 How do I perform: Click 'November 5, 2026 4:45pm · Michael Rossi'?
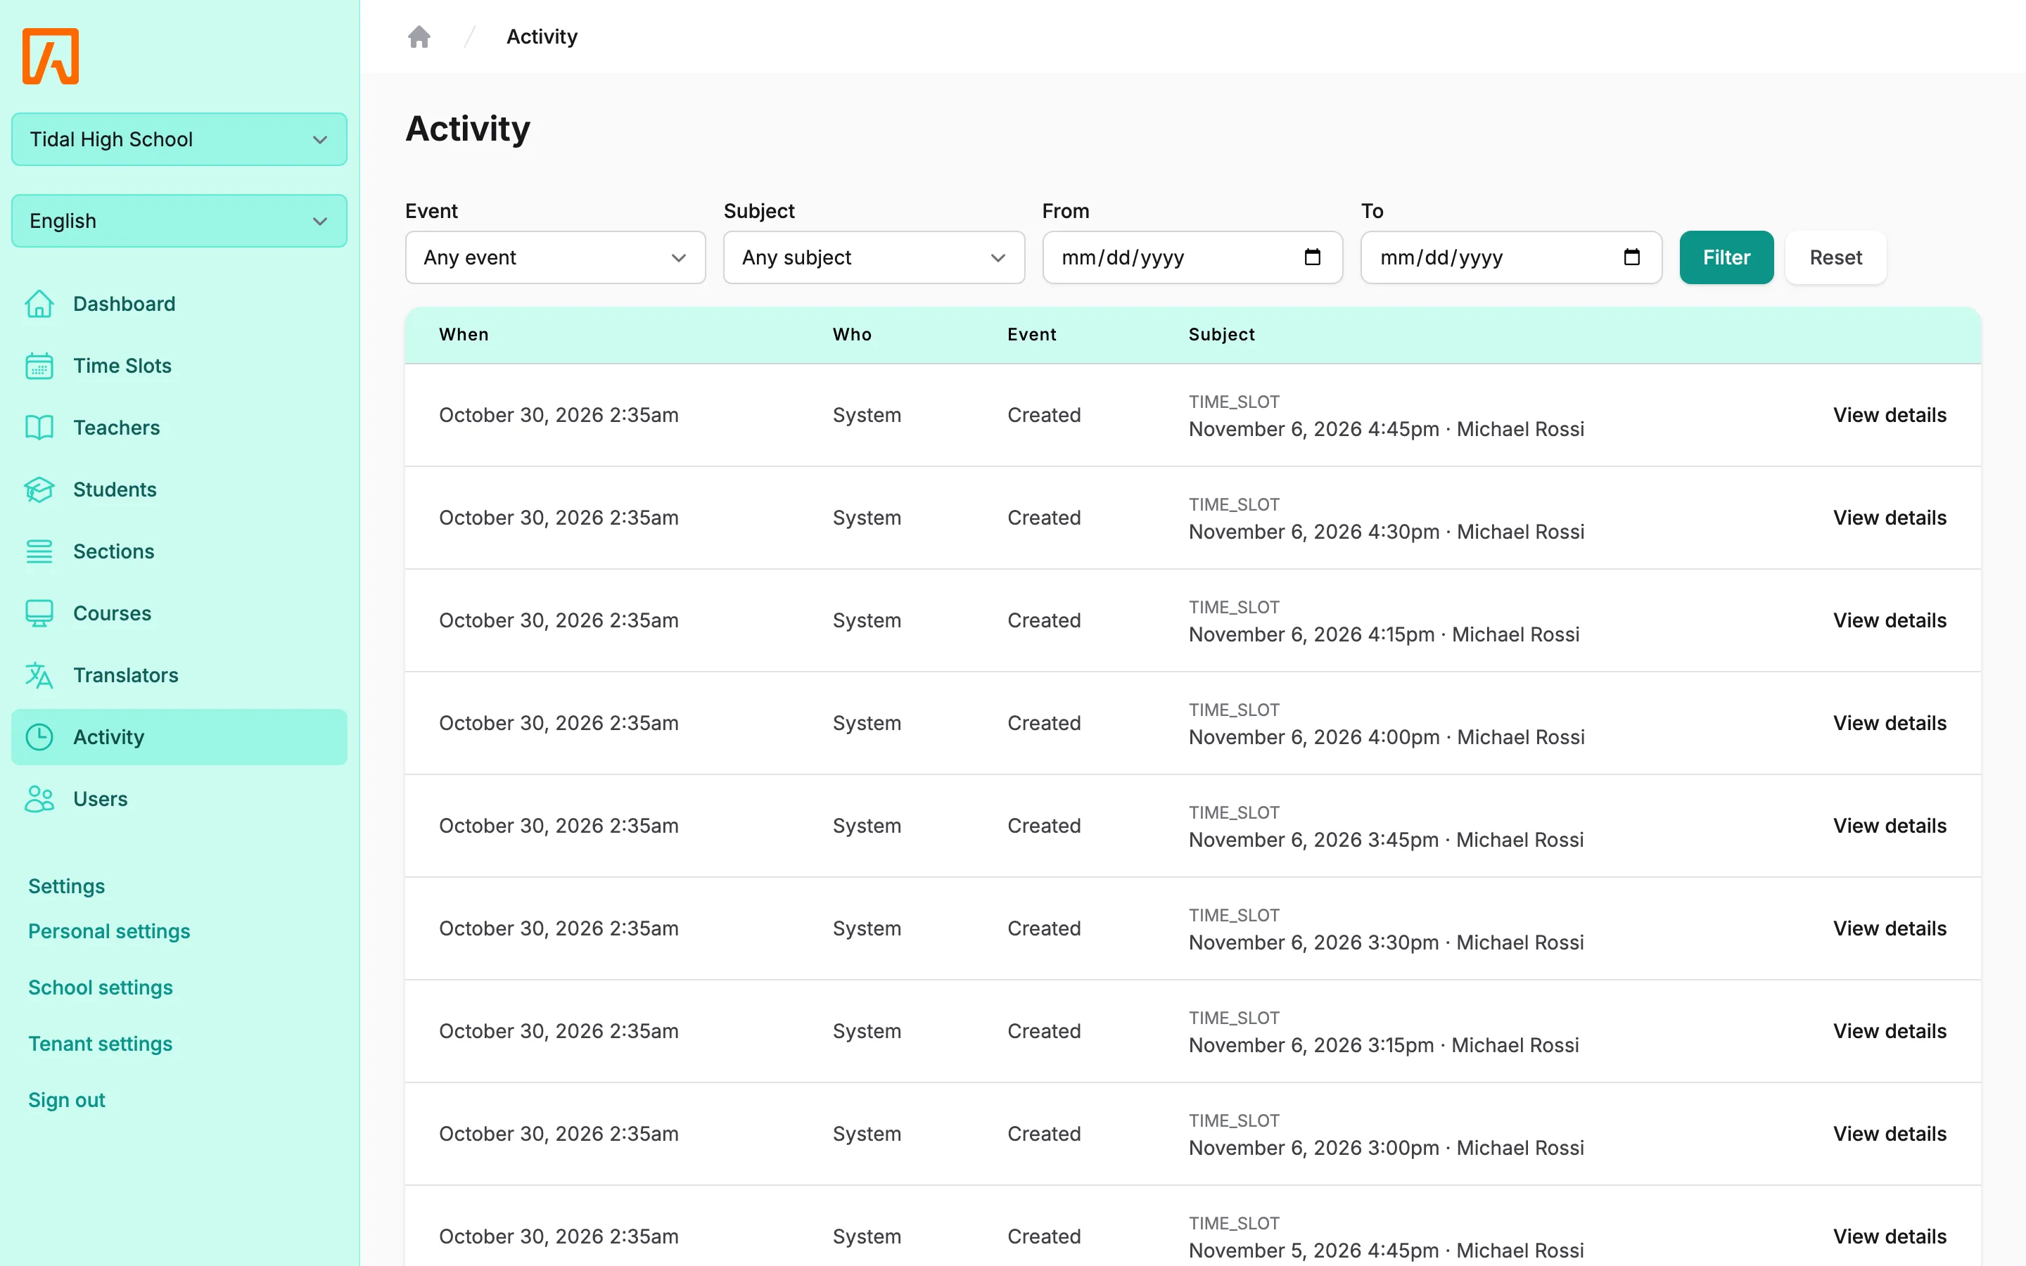point(1387,1250)
